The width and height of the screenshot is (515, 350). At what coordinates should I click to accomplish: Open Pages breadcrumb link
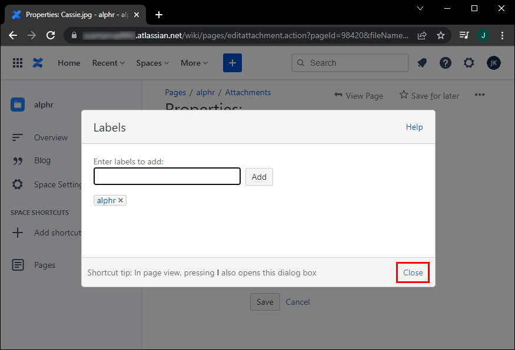(x=175, y=92)
